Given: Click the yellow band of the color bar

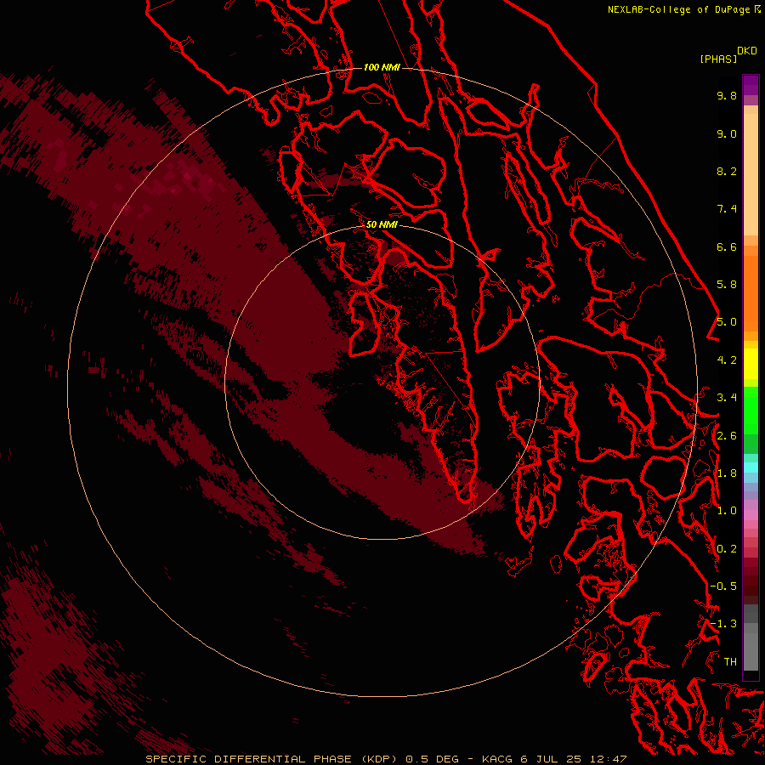Looking at the screenshot, I should pyautogui.click(x=751, y=364).
